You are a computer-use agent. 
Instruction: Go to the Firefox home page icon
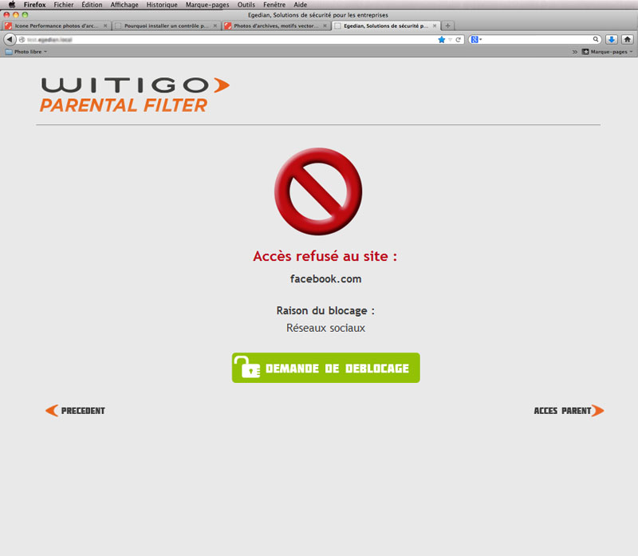[x=628, y=39]
